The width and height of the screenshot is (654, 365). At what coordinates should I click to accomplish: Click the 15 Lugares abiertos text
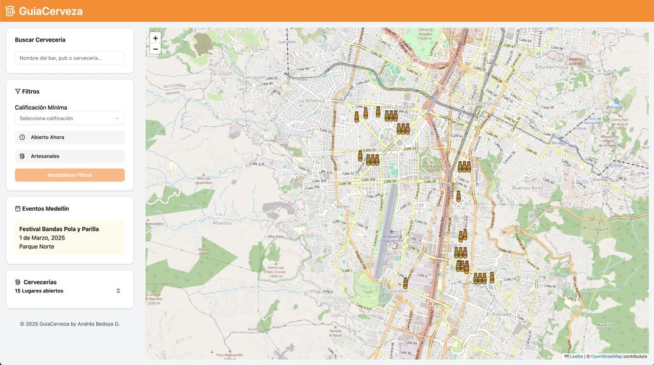click(39, 291)
